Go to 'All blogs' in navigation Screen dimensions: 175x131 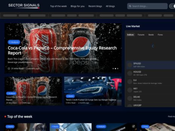[x=110, y=6]
